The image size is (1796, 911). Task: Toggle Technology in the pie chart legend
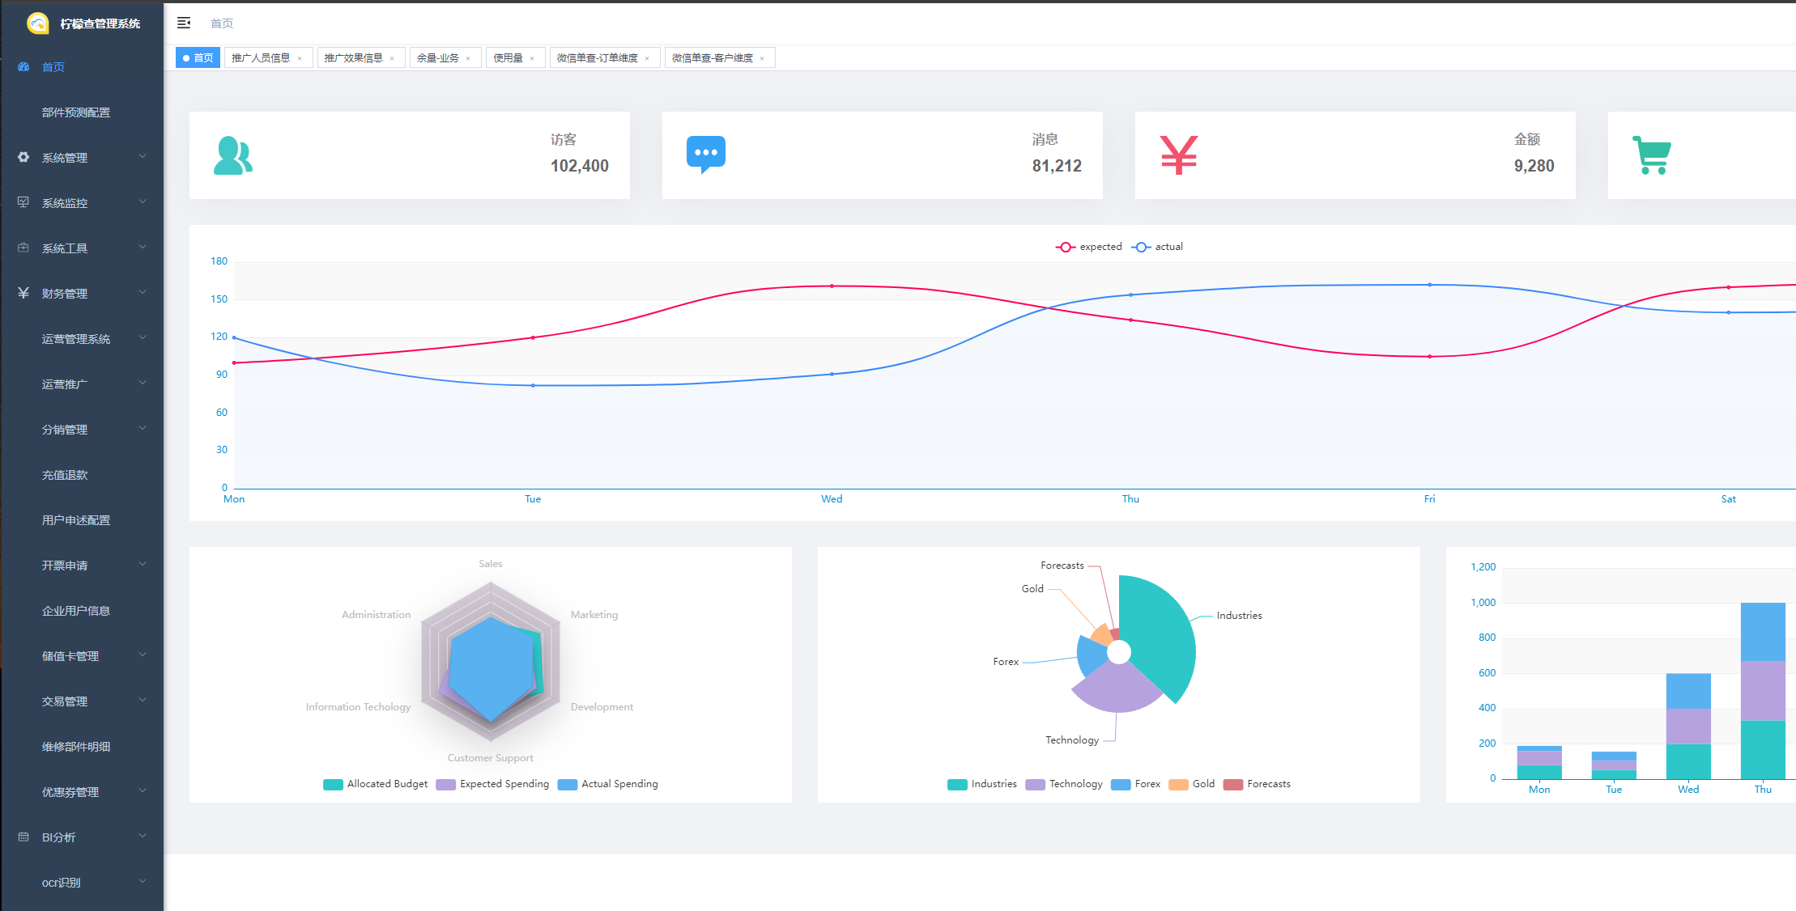point(1064,784)
